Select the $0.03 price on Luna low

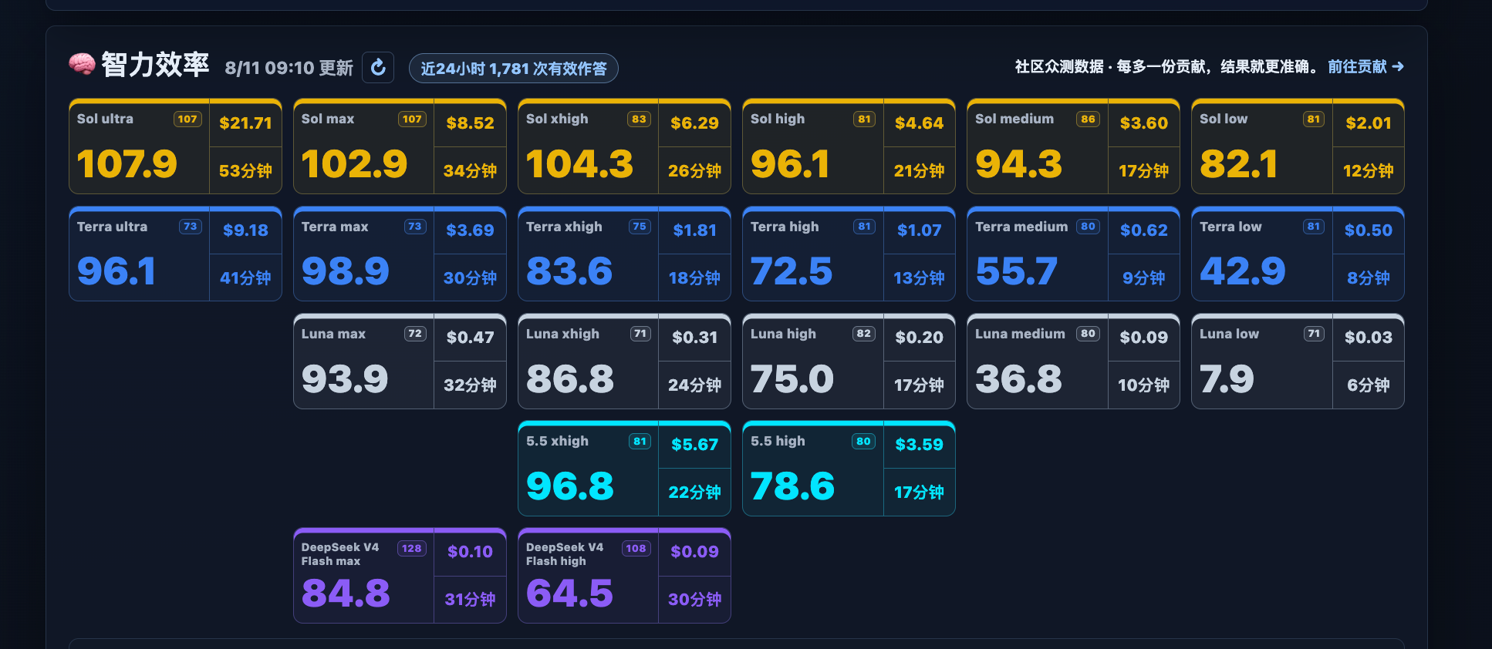pyautogui.click(x=1369, y=338)
